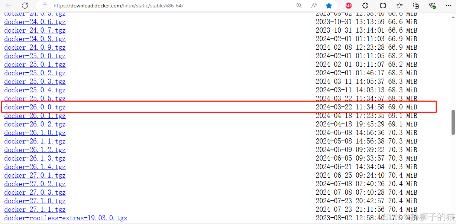This screenshot has height=224, width=456.
Task: Start Read Aloud from the address bar
Action: click(x=314, y=6)
